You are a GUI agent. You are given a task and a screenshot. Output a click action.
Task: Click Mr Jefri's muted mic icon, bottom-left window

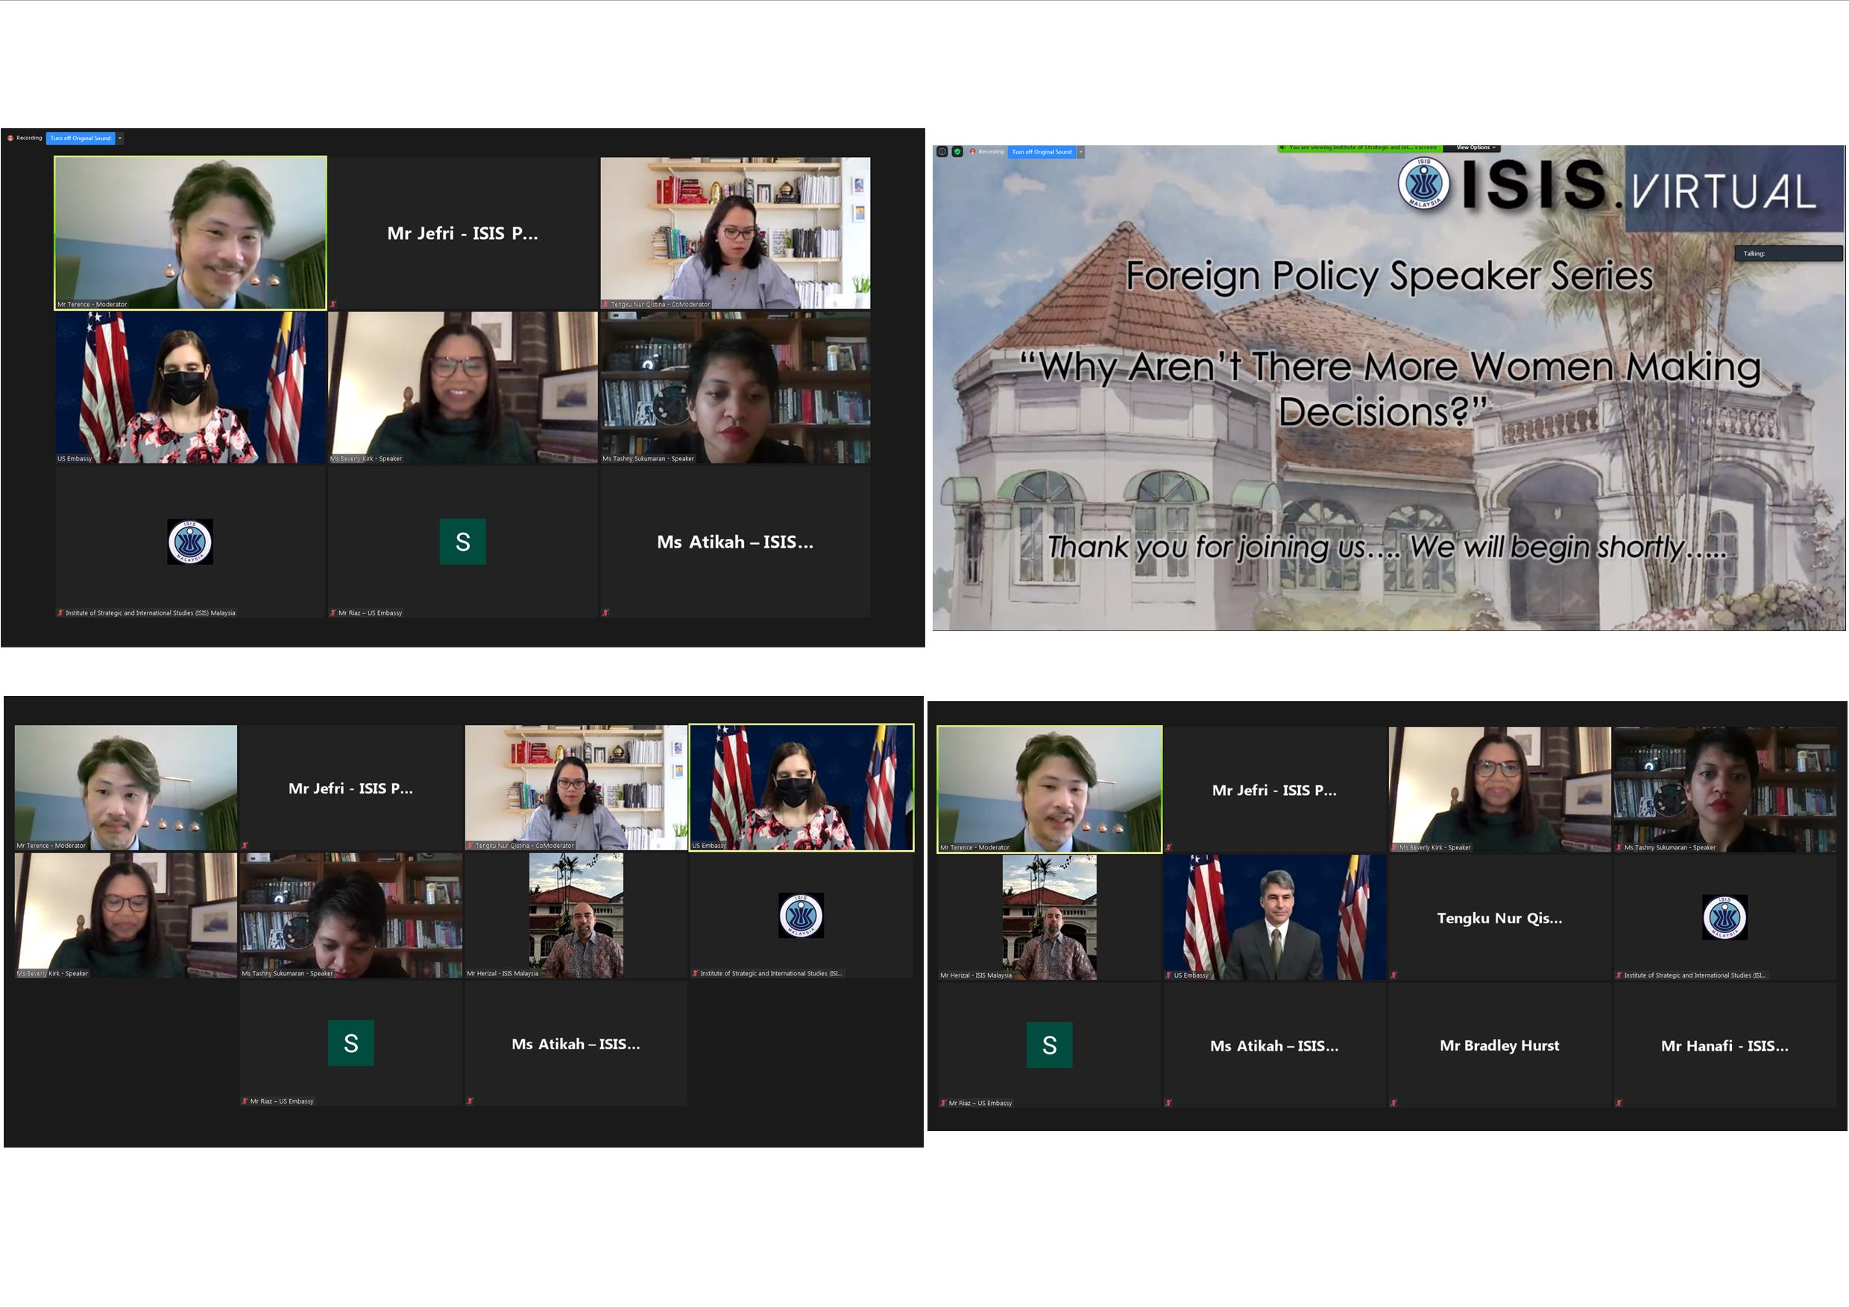(245, 846)
